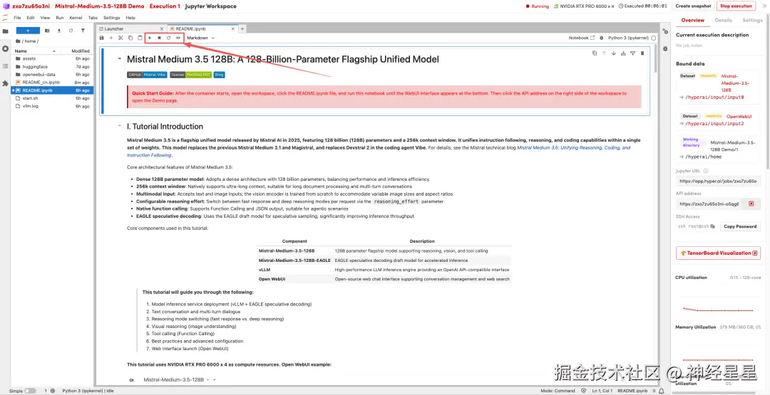
Task: Open the File menu
Action: [17, 18]
